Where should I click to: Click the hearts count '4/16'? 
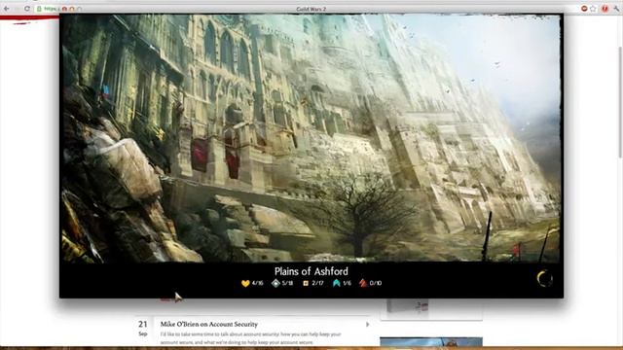[x=257, y=283]
